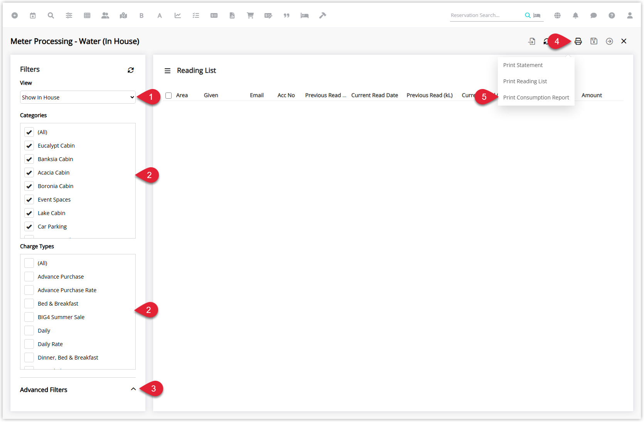
Task: Sort by the Amount column header
Action: pos(592,95)
